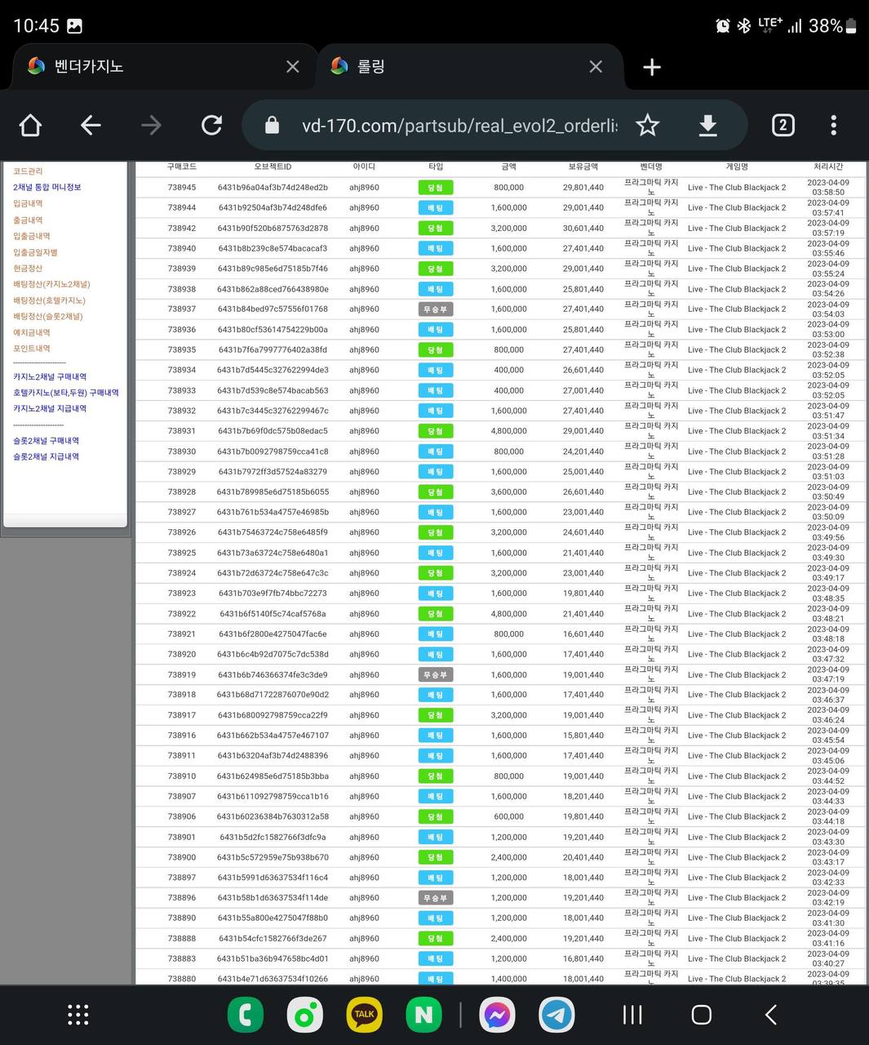Close the 롤링 tab
The image size is (869, 1045).
[596, 67]
